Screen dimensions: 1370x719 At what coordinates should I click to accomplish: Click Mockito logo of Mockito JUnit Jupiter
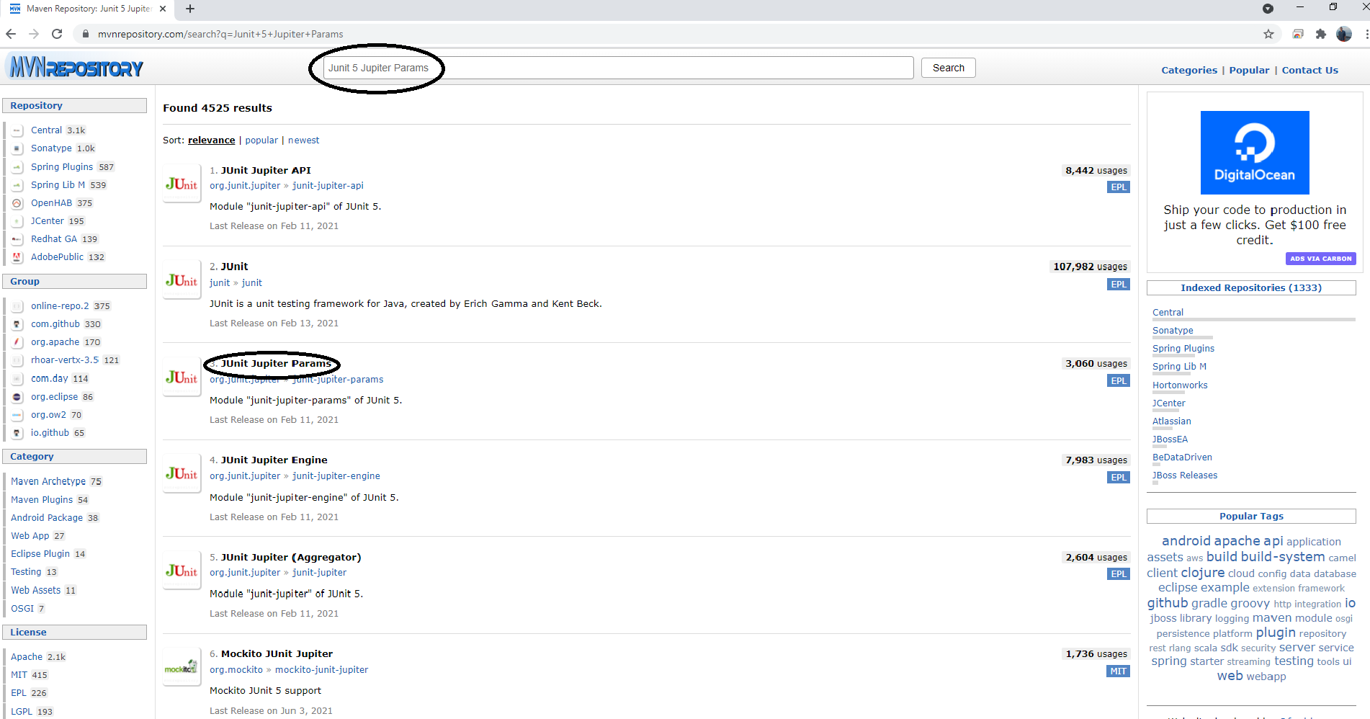(182, 667)
